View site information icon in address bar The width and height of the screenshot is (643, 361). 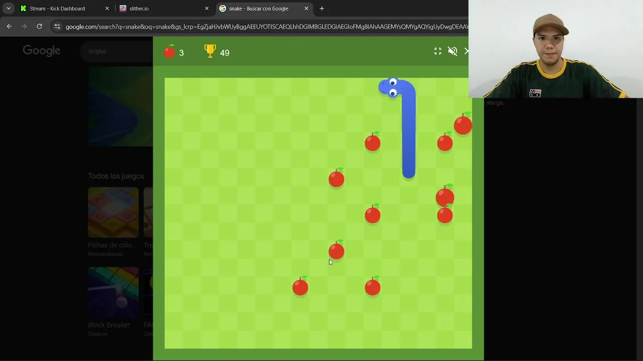coord(57,27)
